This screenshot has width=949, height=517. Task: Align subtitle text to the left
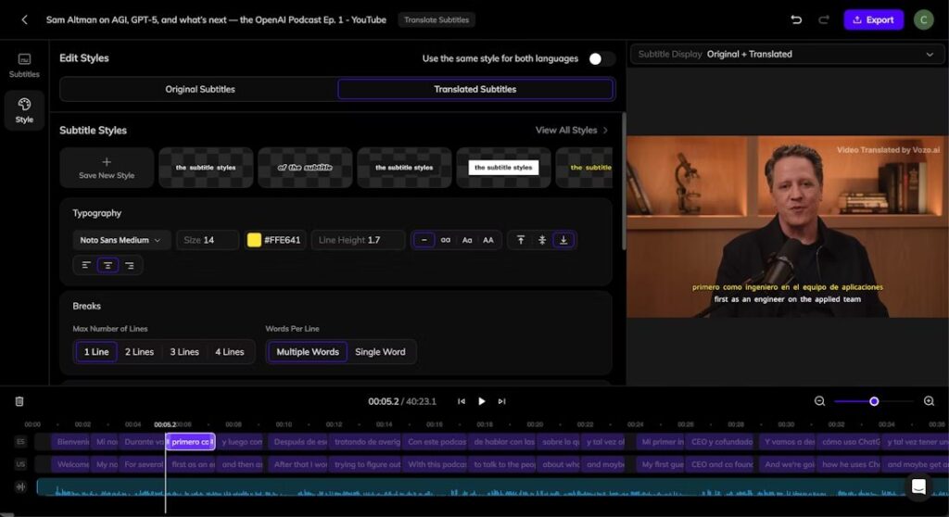pos(86,265)
